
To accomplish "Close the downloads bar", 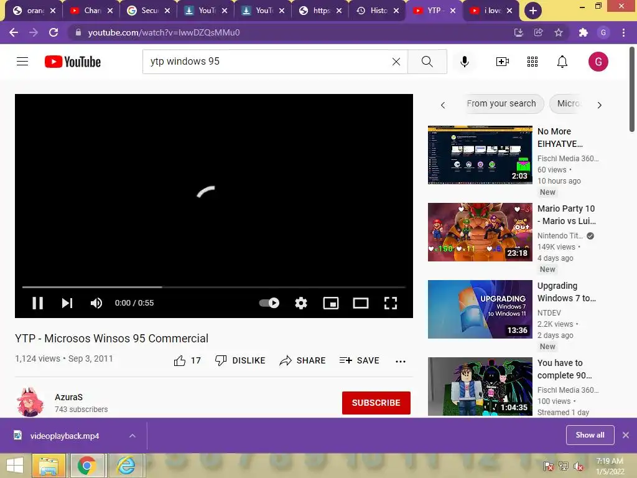I will (x=626, y=435).
